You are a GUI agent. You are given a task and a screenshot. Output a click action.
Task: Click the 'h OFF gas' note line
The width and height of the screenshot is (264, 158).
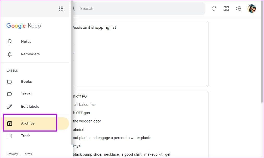point(81,113)
